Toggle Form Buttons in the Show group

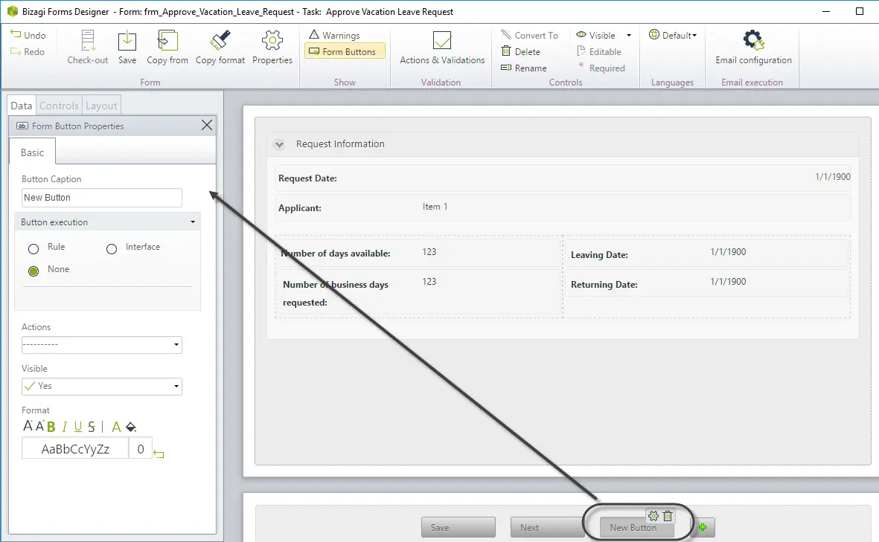(345, 51)
